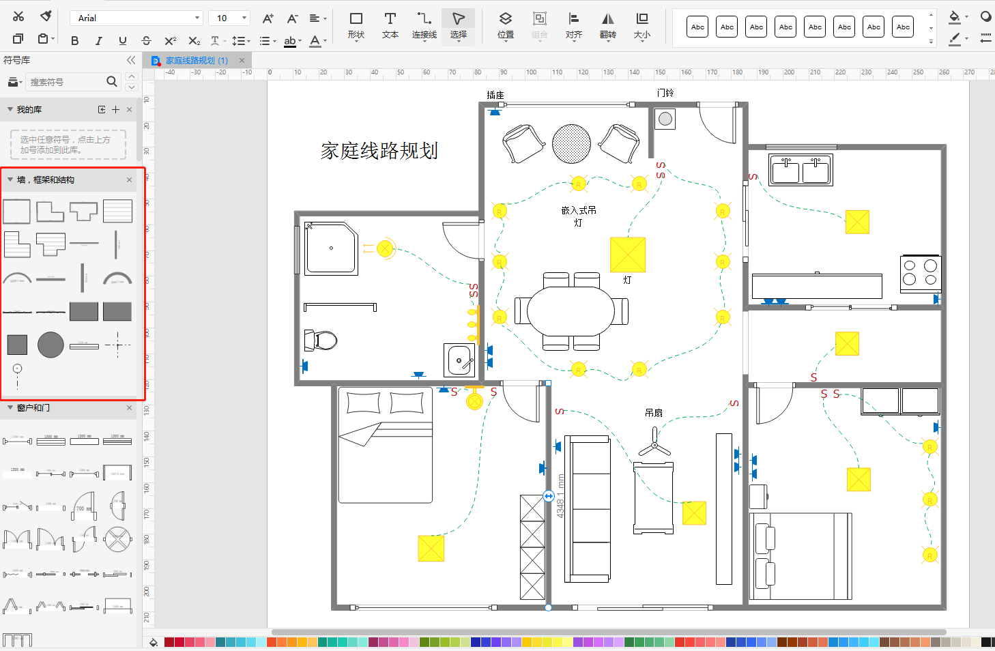Open the Align (对齐) tool
Viewport: 995px width, 651px height.
click(x=573, y=25)
